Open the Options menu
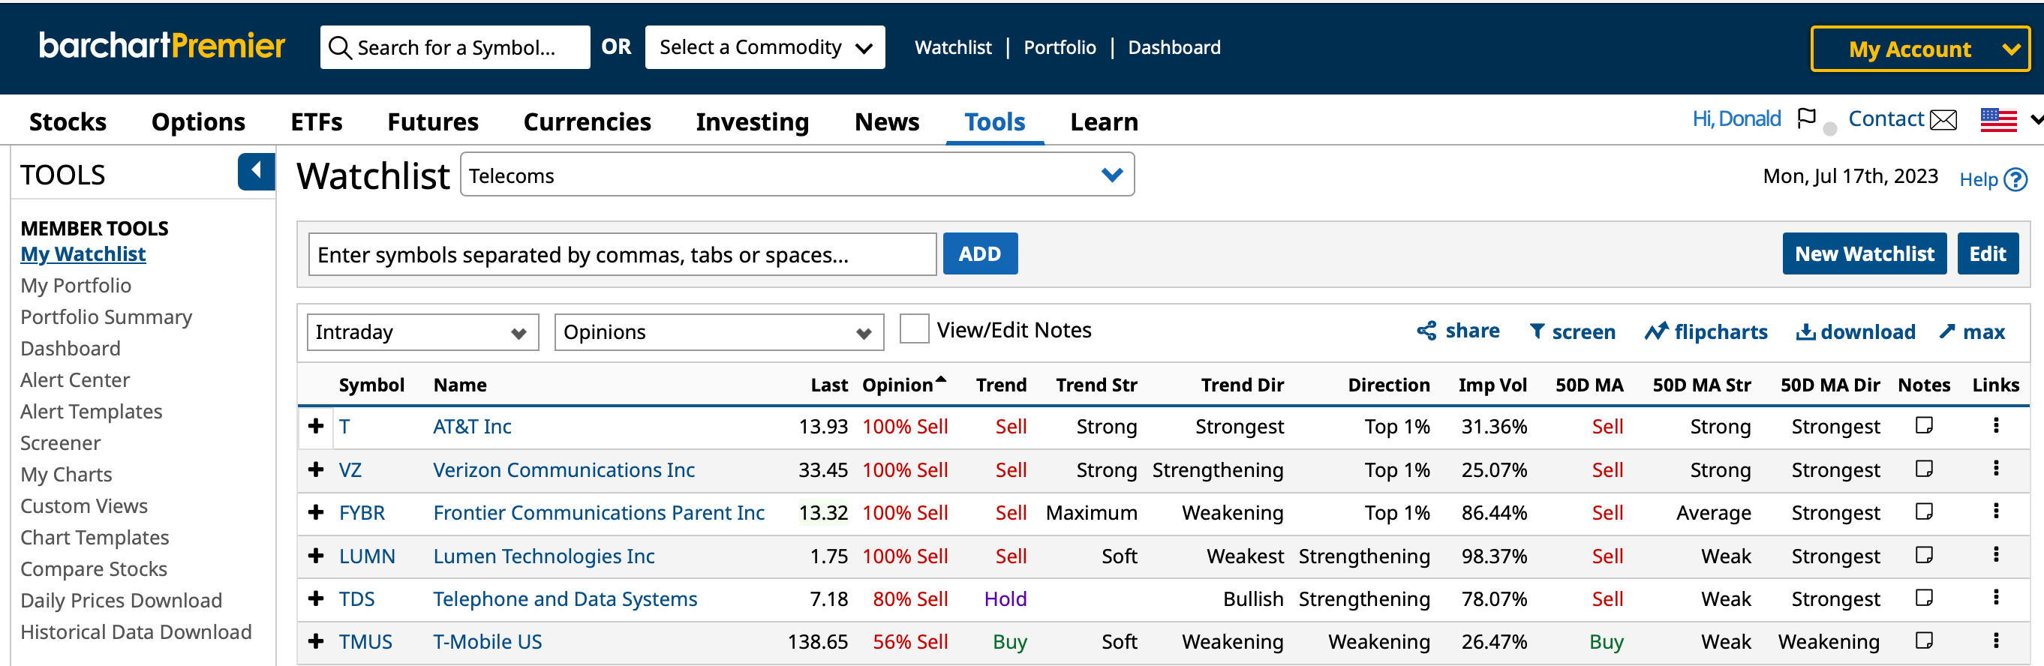2044x666 pixels. coord(198,121)
